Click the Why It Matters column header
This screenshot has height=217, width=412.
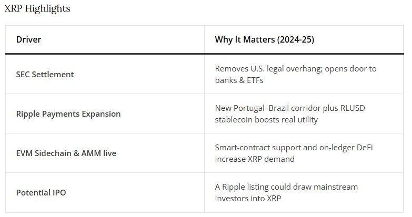click(x=264, y=39)
